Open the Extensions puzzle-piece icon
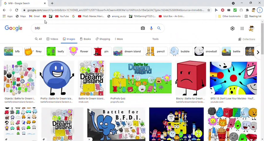 click(247, 10)
